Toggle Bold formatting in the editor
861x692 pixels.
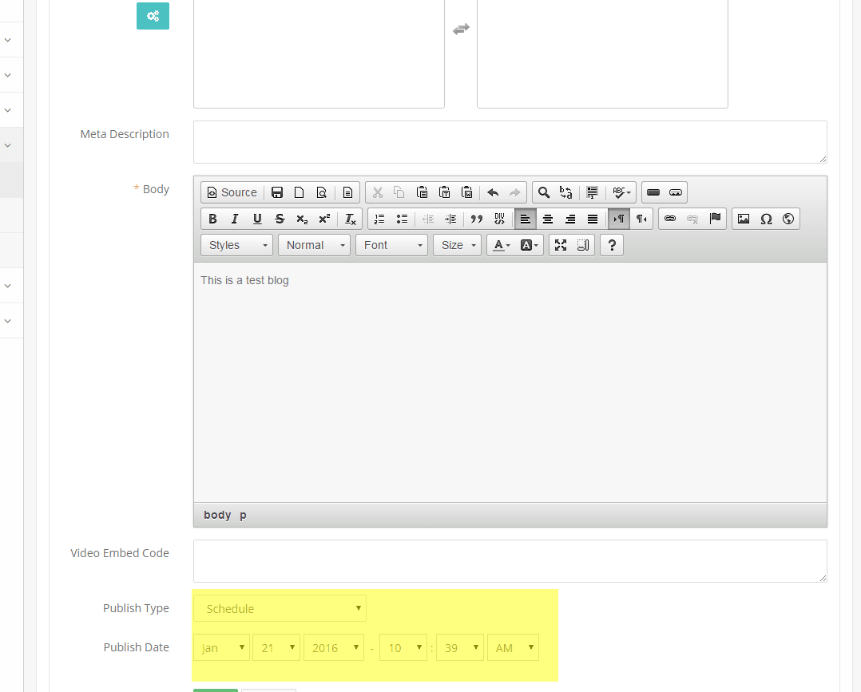pos(212,219)
